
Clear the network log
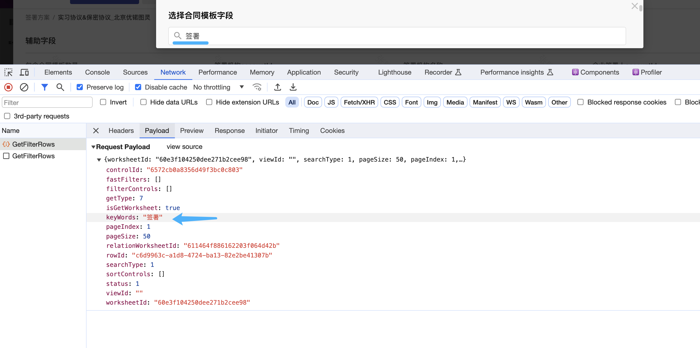click(24, 87)
